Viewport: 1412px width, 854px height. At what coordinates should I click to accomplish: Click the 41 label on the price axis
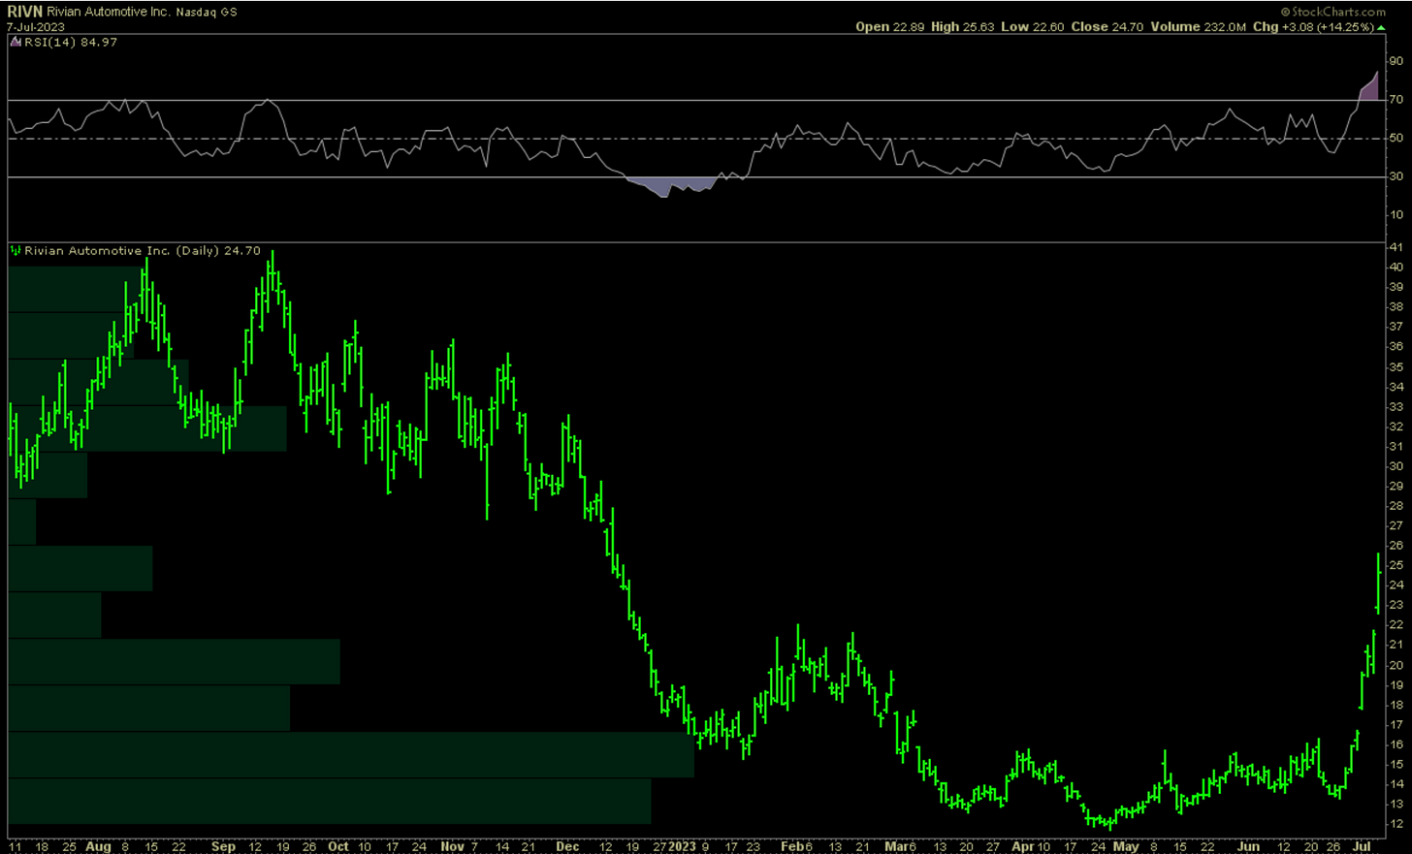[1396, 247]
